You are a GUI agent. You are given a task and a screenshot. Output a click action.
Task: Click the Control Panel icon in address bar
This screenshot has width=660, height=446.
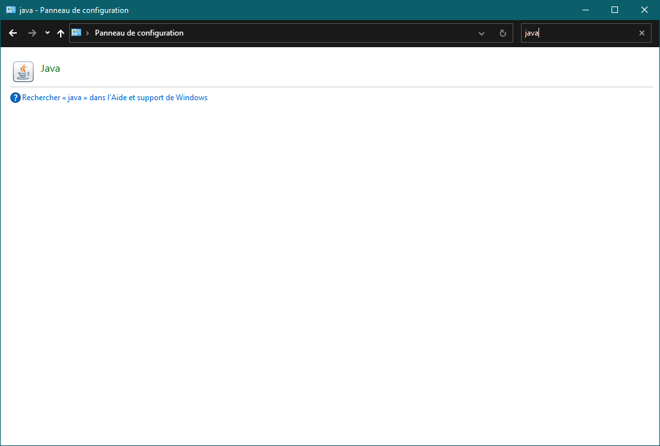(76, 32)
